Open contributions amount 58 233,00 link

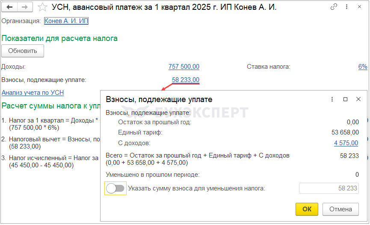coord(186,80)
